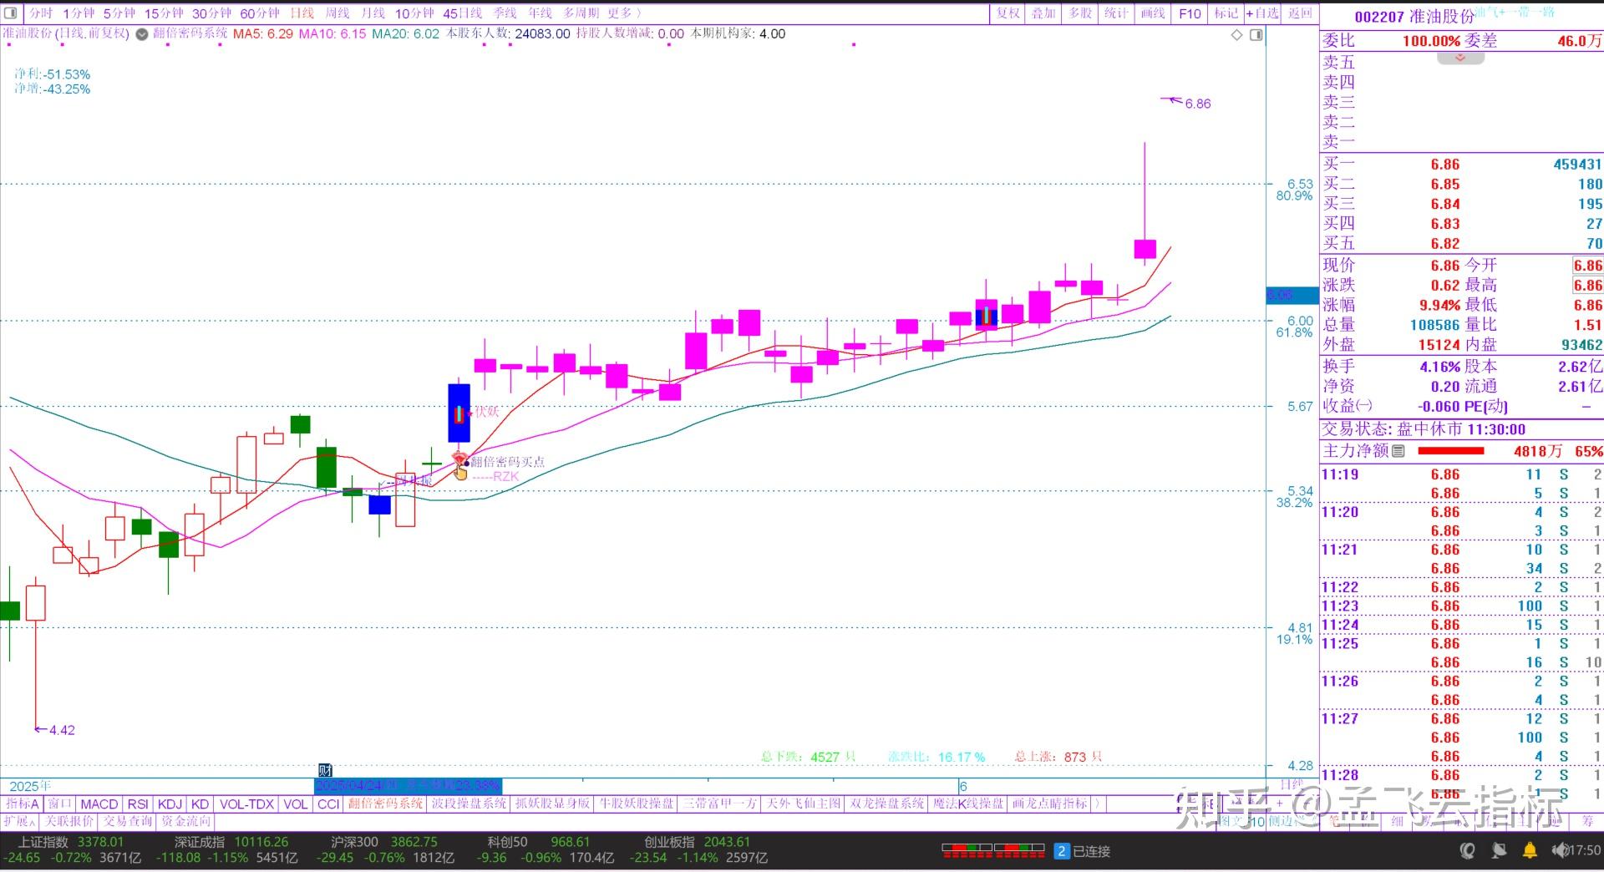Screen dimensions: 1604x872
Task: Click the 标记 mark button
Action: pyautogui.click(x=1226, y=13)
